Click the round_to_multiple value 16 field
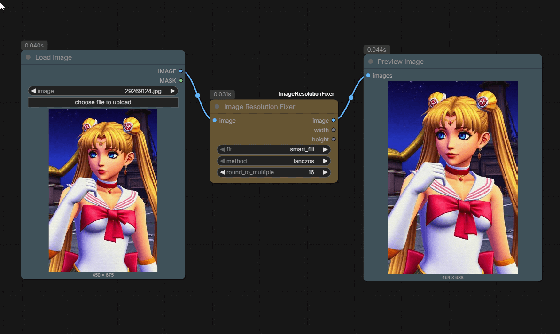 point(273,172)
